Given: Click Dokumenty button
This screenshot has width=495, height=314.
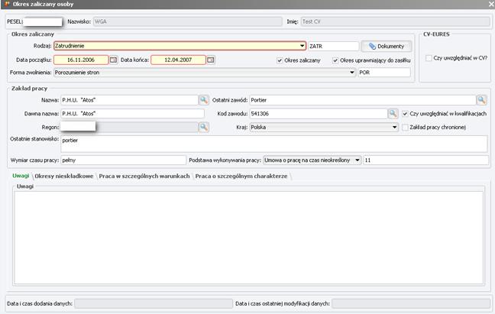Looking at the screenshot, I should (387, 46).
